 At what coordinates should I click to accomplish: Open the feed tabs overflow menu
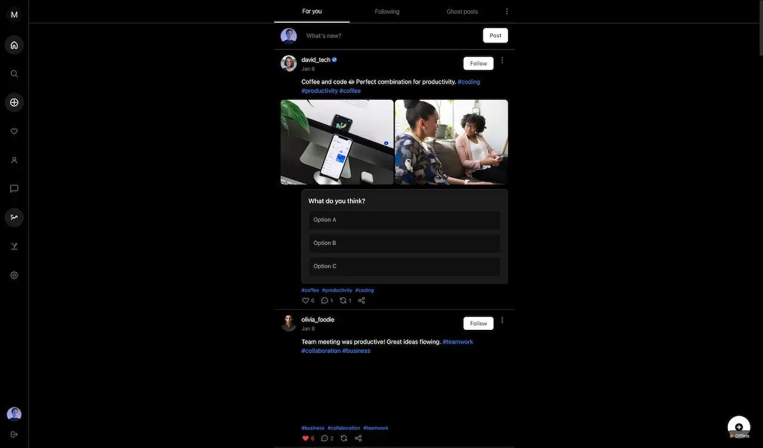tap(507, 11)
